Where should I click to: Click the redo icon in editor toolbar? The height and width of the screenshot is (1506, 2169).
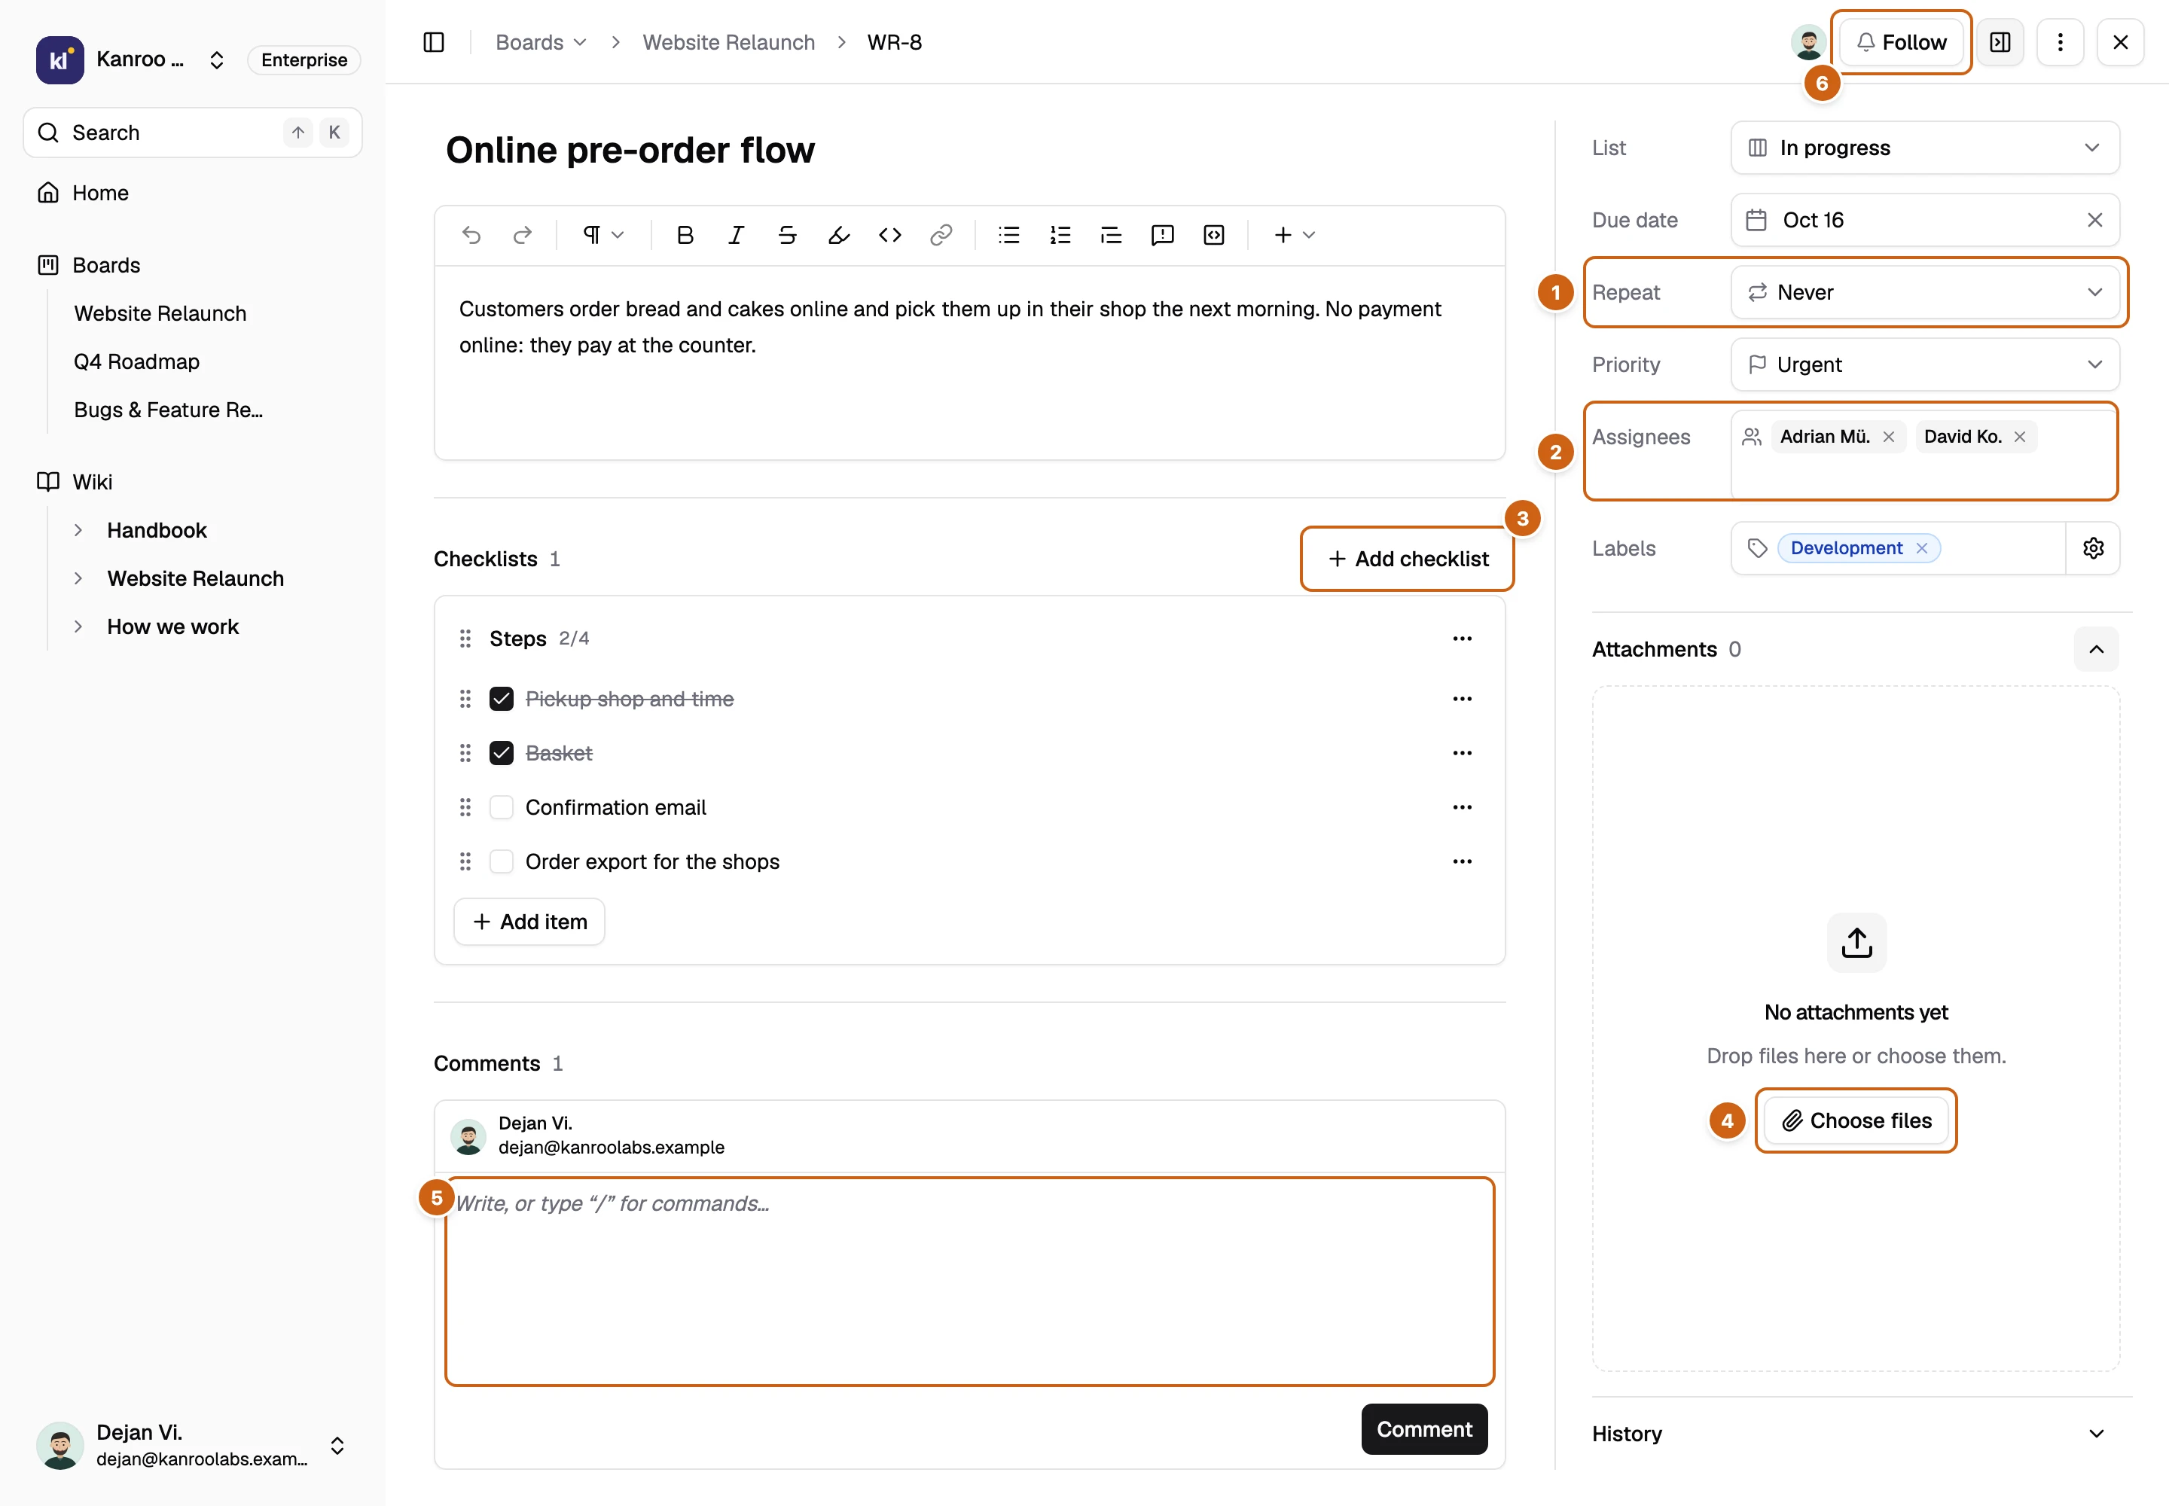[523, 235]
